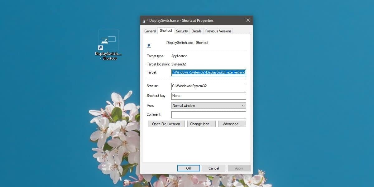Click the small icon in the dialog title bar
The height and width of the screenshot is (187, 374).
[145, 21]
